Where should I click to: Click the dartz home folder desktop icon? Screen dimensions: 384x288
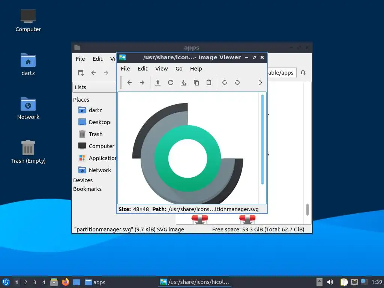[x=28, y=64]
